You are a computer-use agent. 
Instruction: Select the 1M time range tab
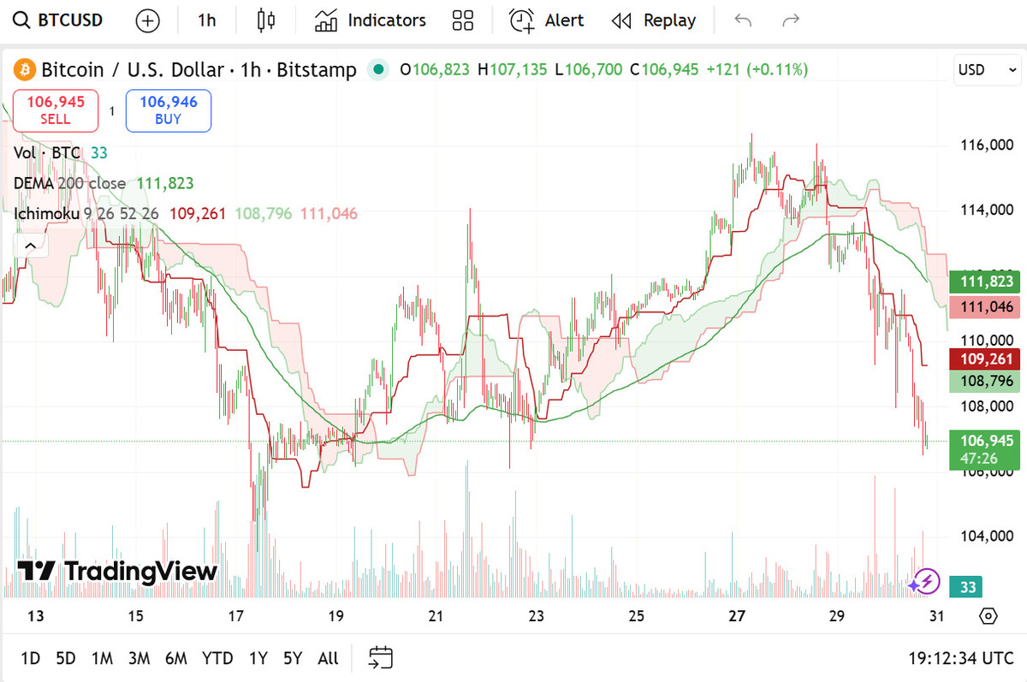(102, 658)
